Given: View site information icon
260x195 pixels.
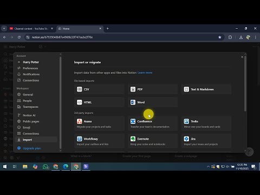Looking at the screenshot, I should pyautogui.click(x=28, y=37).
